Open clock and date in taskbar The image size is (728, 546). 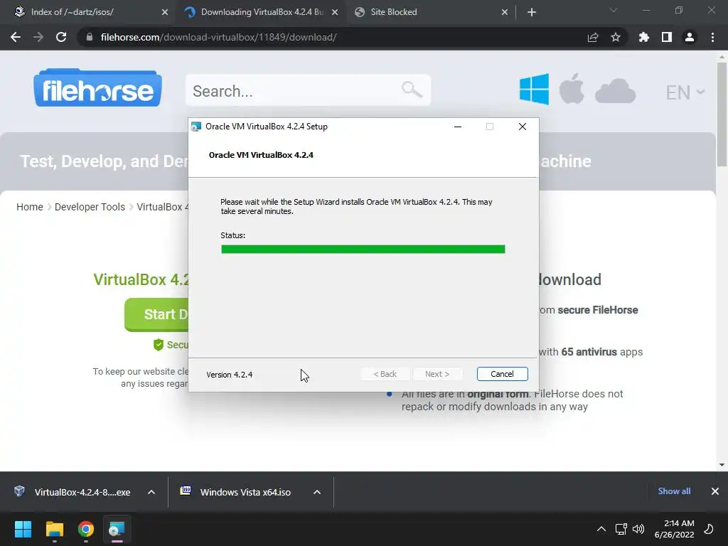[674, 529]
